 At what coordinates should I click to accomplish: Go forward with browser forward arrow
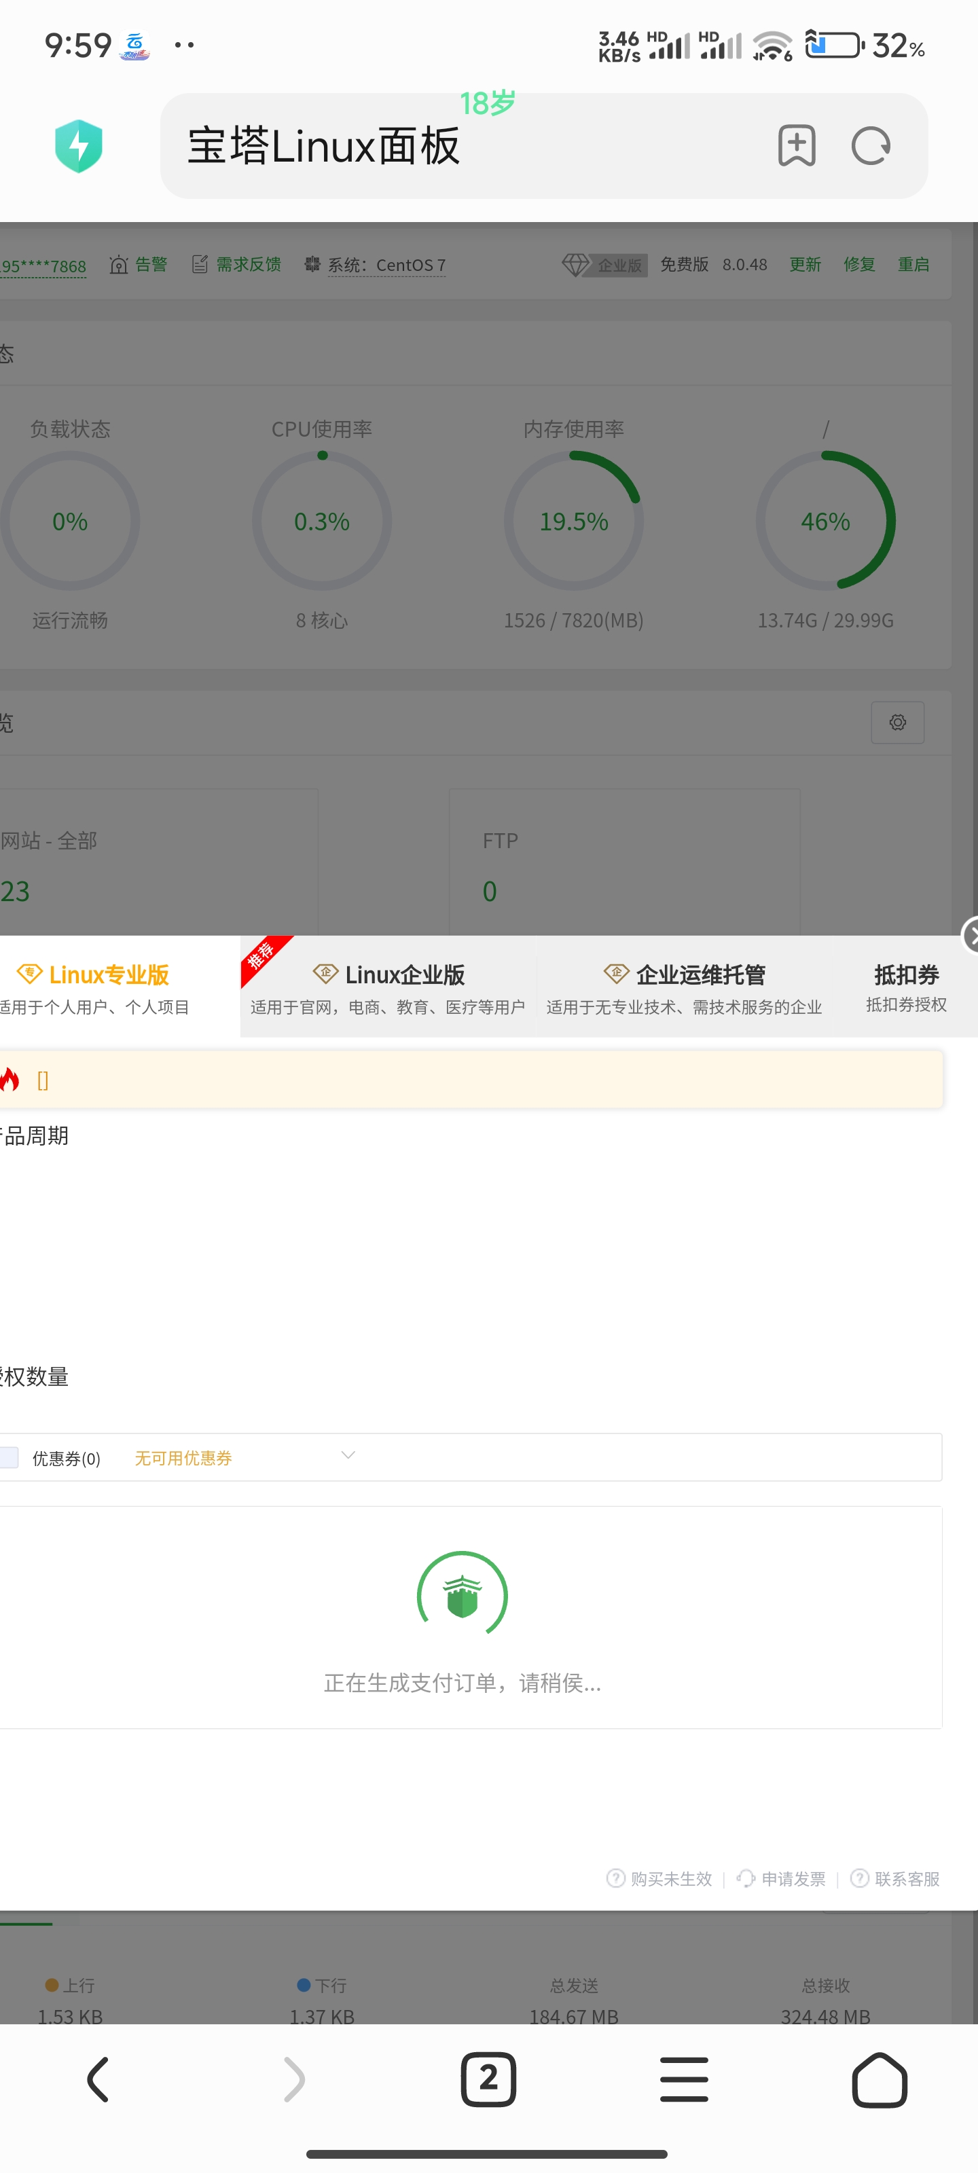[293, 2079]
